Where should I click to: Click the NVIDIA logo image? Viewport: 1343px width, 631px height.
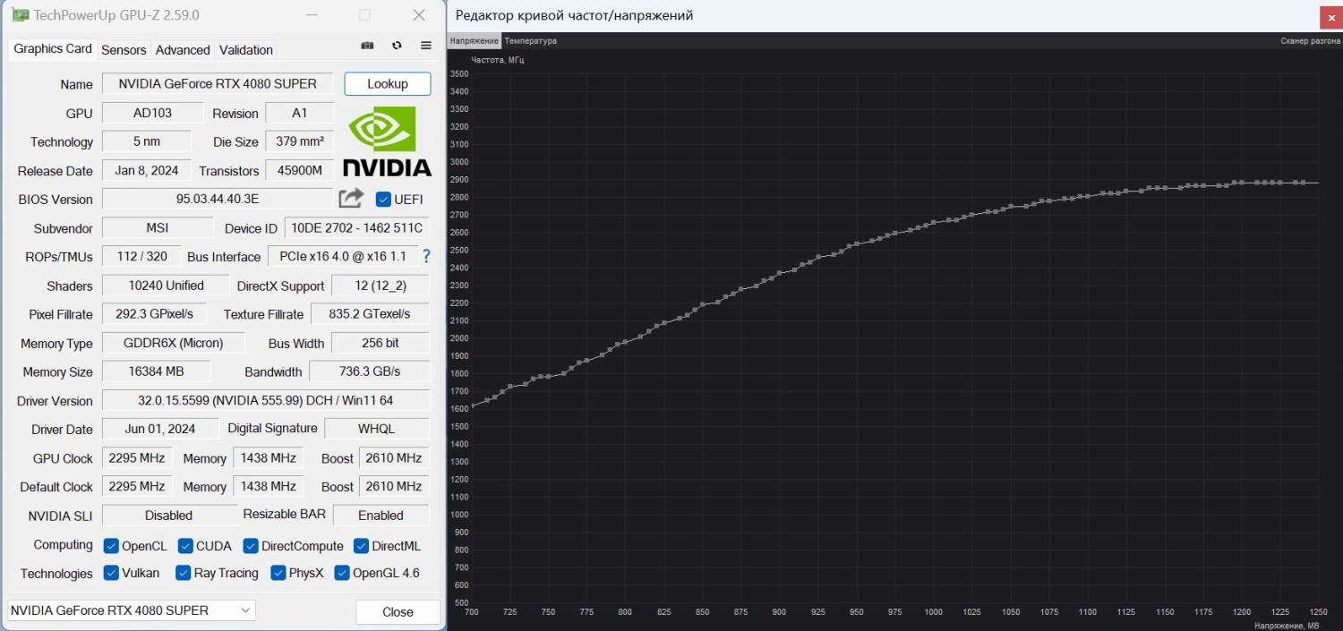(x=387, y=141)
